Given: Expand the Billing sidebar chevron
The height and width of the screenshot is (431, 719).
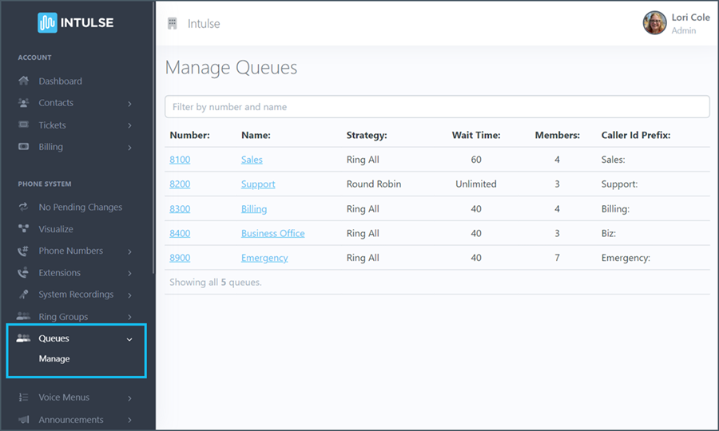Looking at the screenshot, I should coord(129,148).
